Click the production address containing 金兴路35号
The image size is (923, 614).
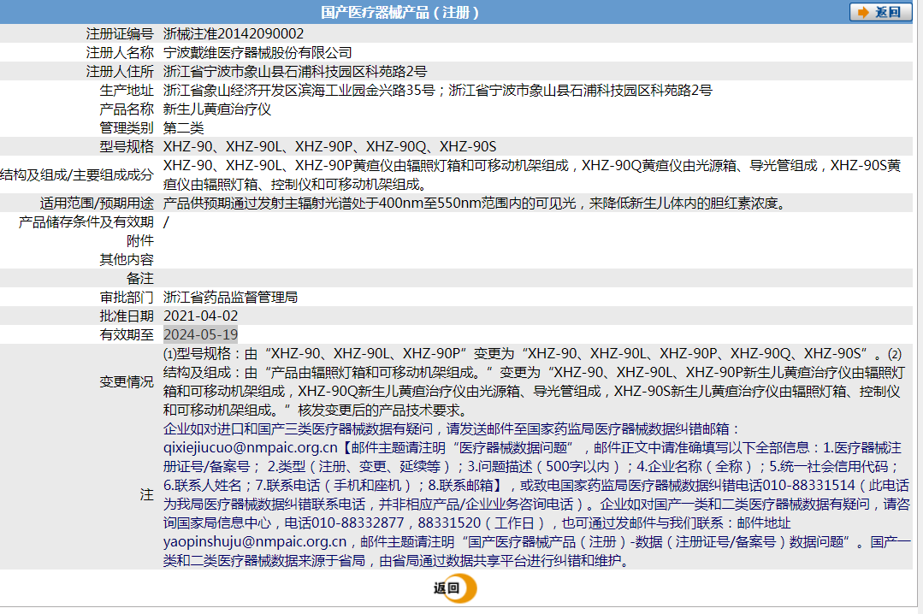(x=437, y=90)
